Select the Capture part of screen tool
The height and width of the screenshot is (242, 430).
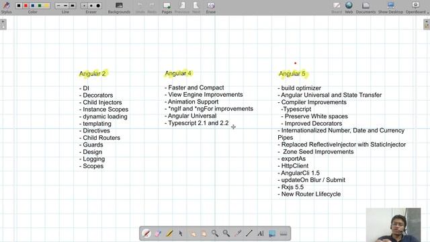click(x=272, y=233)
